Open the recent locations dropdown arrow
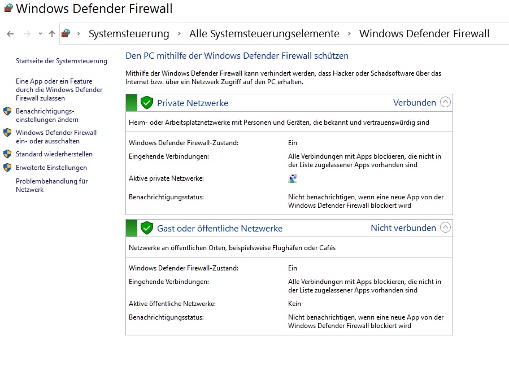 pos(40,34)
